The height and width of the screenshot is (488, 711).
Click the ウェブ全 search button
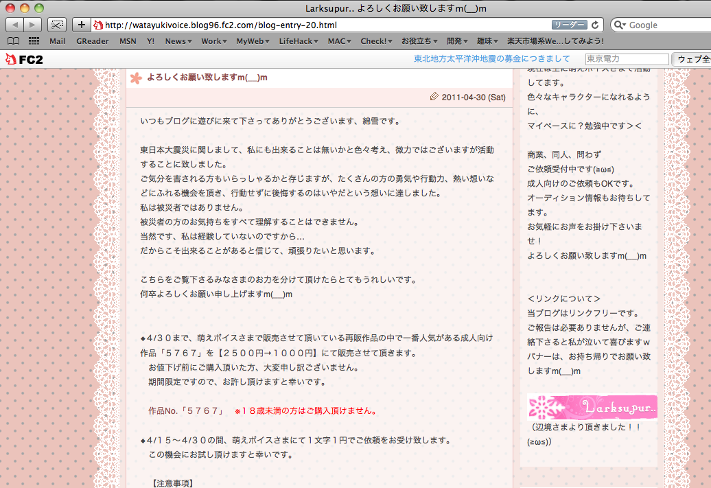pyautogui.click(x=692, y=59)
